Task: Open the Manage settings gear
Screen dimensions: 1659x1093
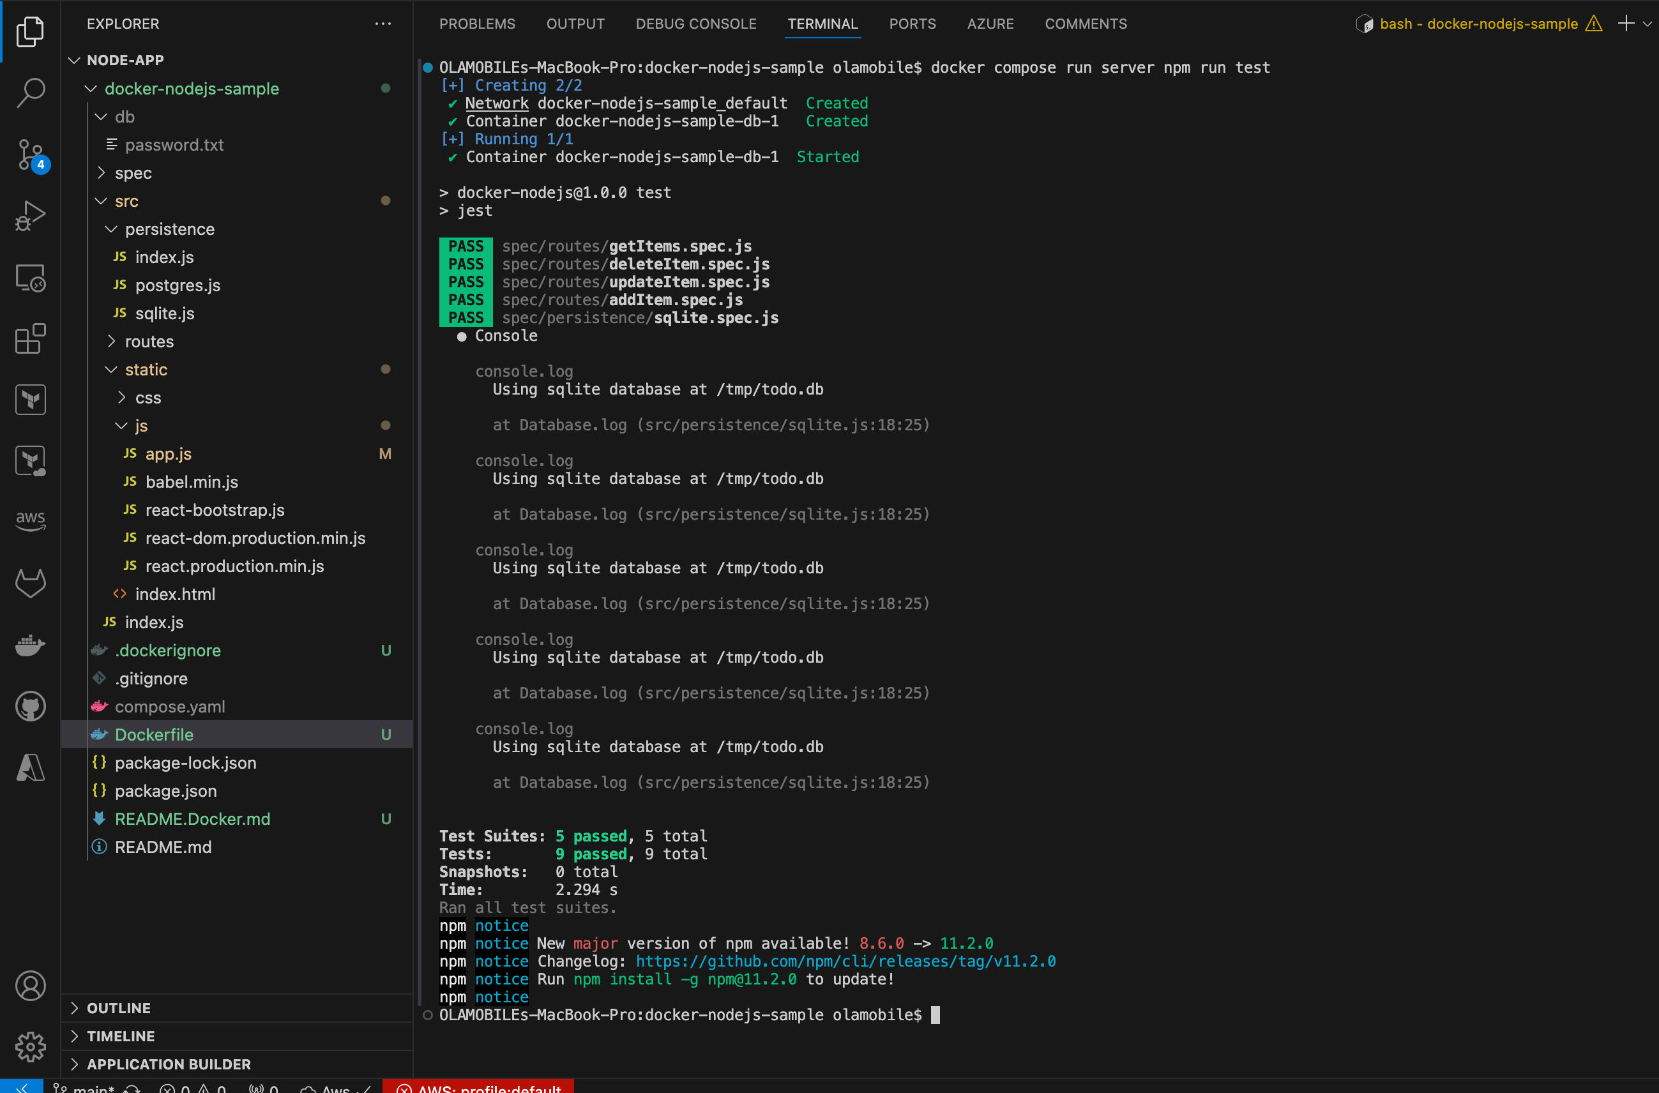Action: (30, 1047)
